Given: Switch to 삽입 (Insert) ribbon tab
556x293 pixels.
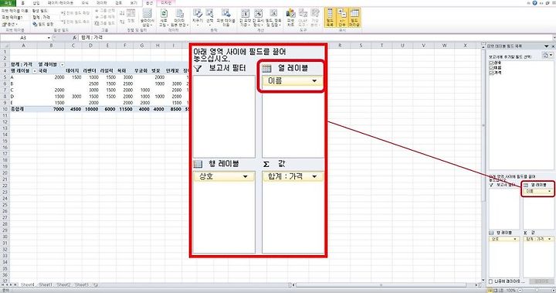Looking at the screenshot, I should tap(36, 3).
